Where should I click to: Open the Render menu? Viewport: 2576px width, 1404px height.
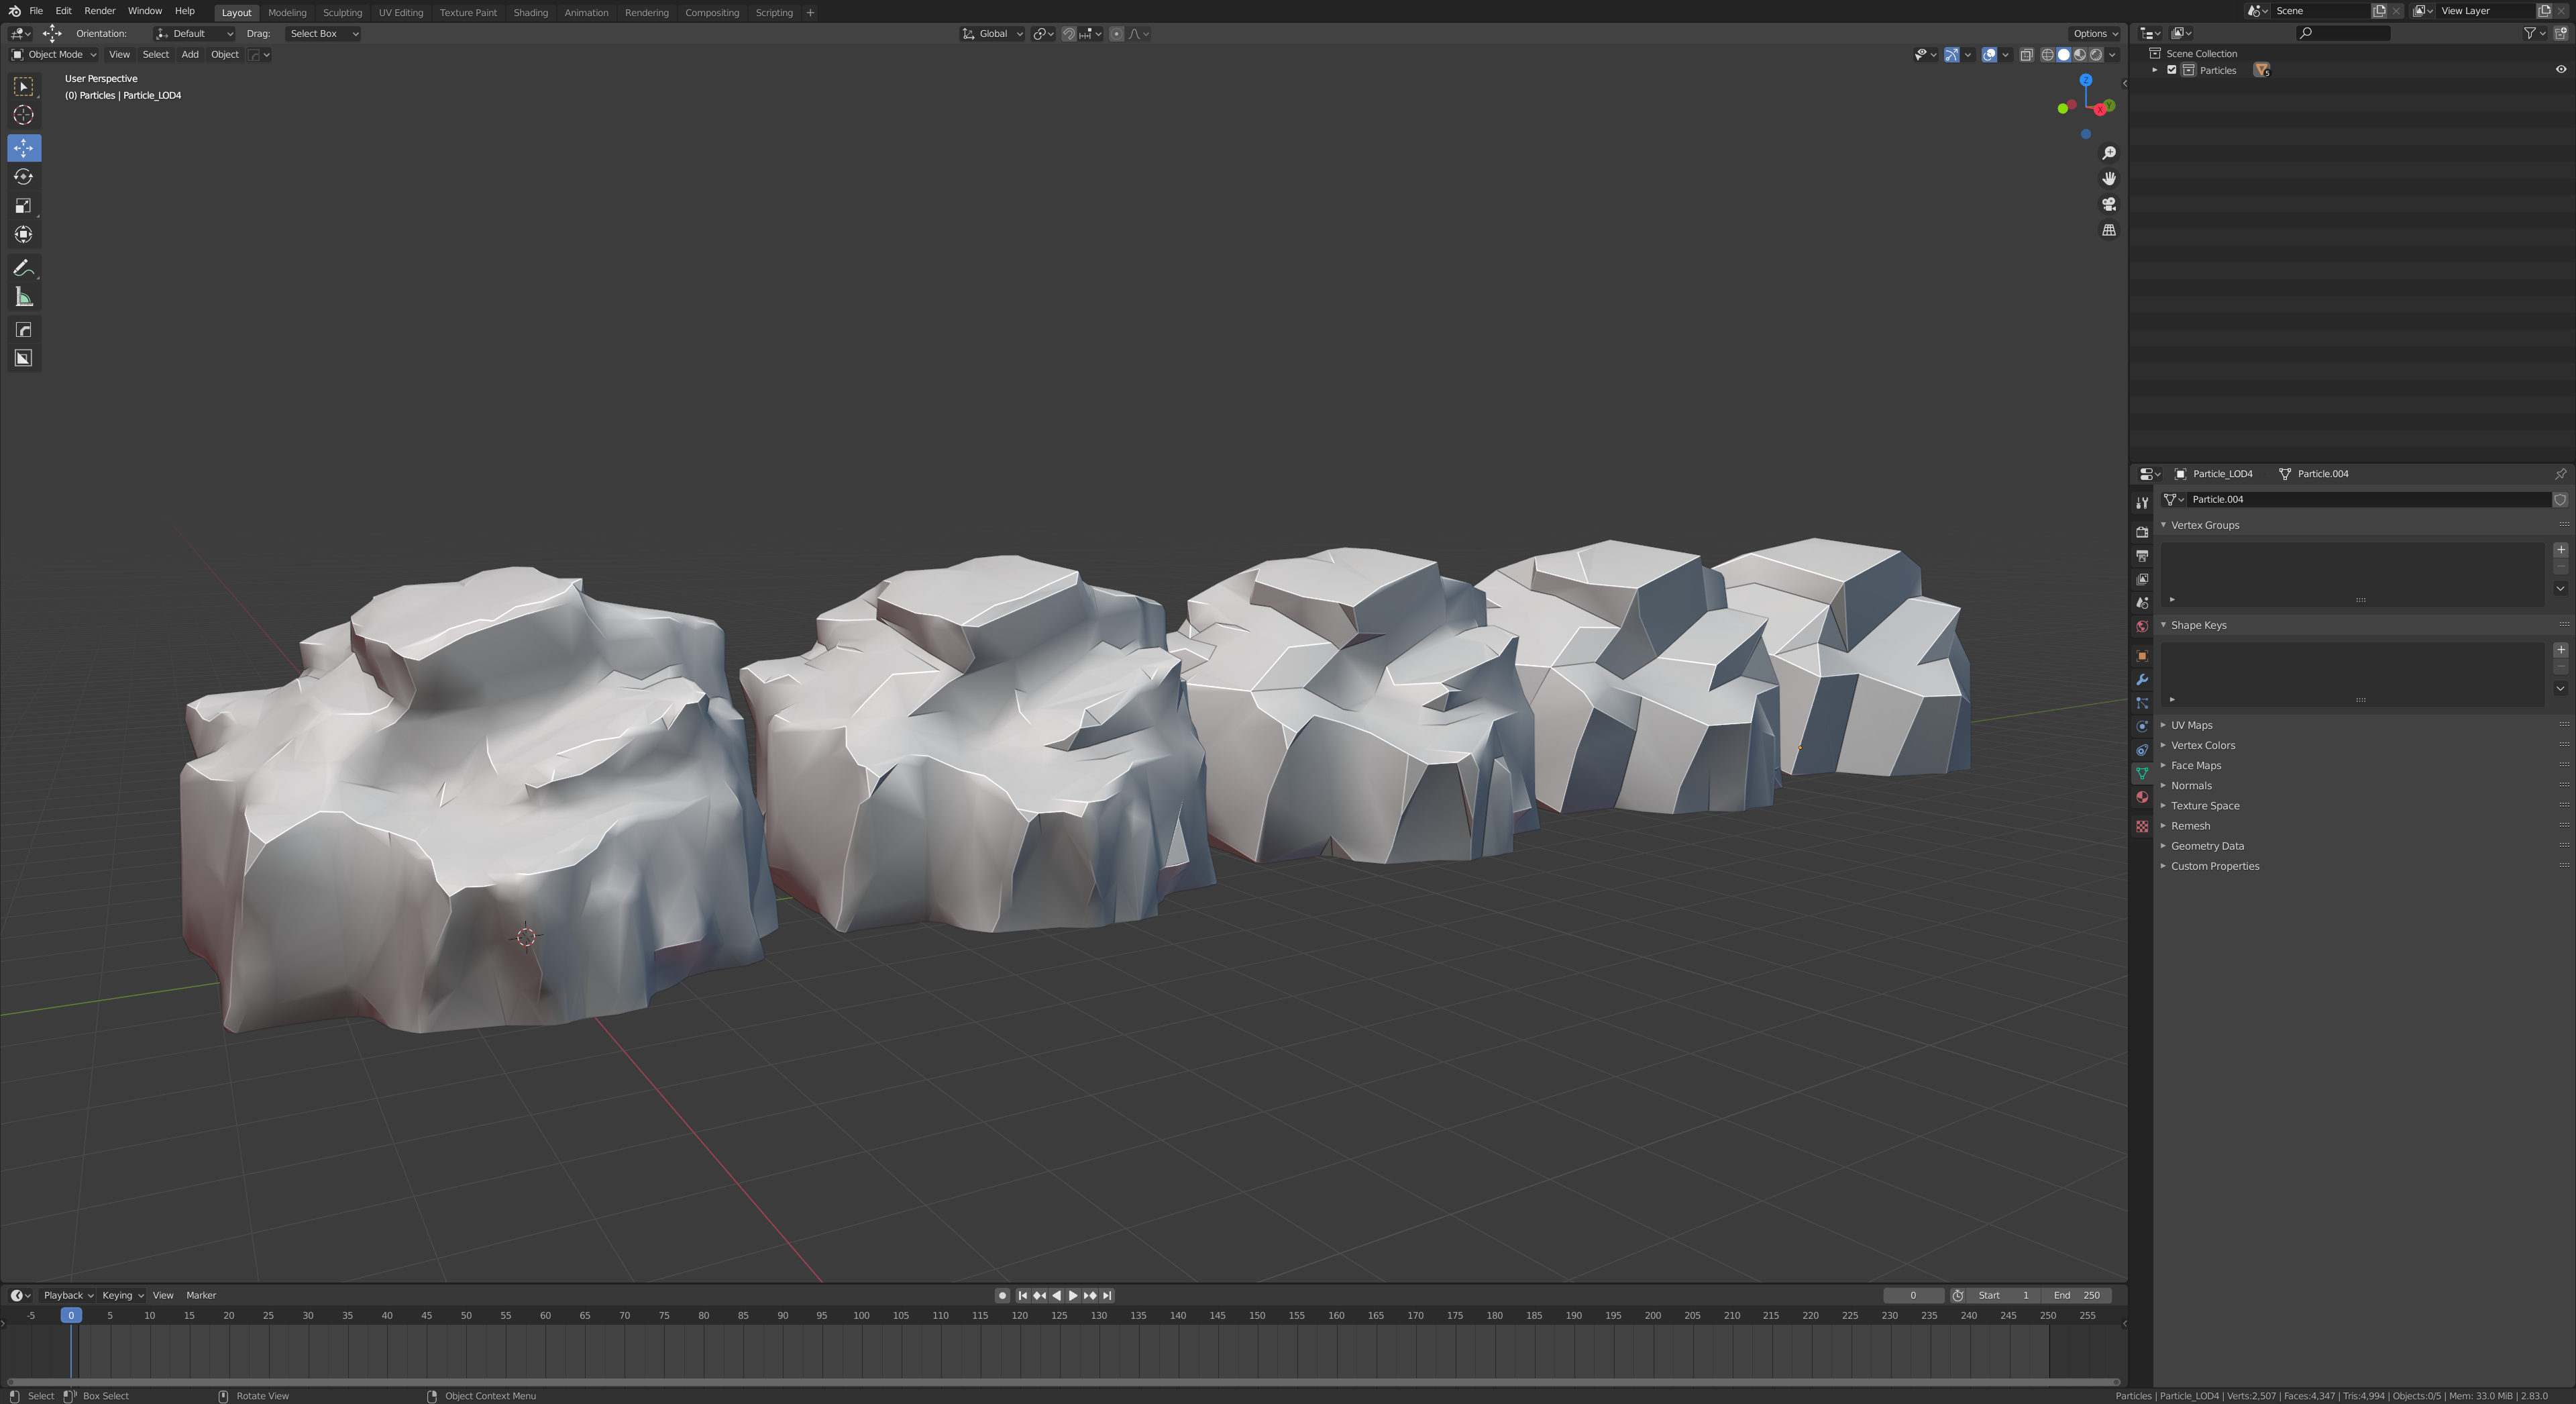pos(100,11)
